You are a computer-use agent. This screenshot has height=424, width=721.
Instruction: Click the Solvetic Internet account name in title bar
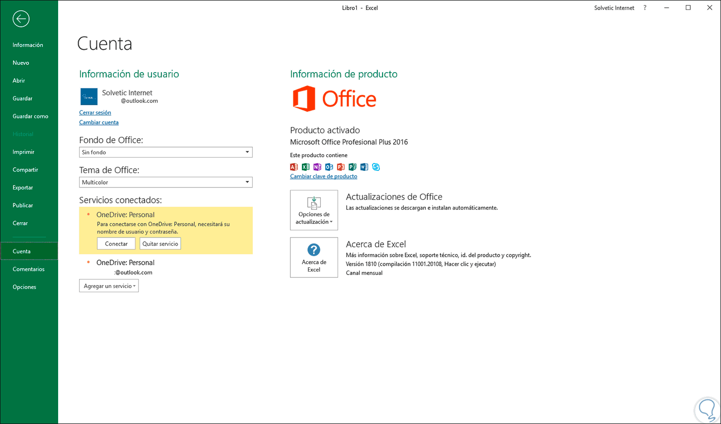click(x=614, y=8)
